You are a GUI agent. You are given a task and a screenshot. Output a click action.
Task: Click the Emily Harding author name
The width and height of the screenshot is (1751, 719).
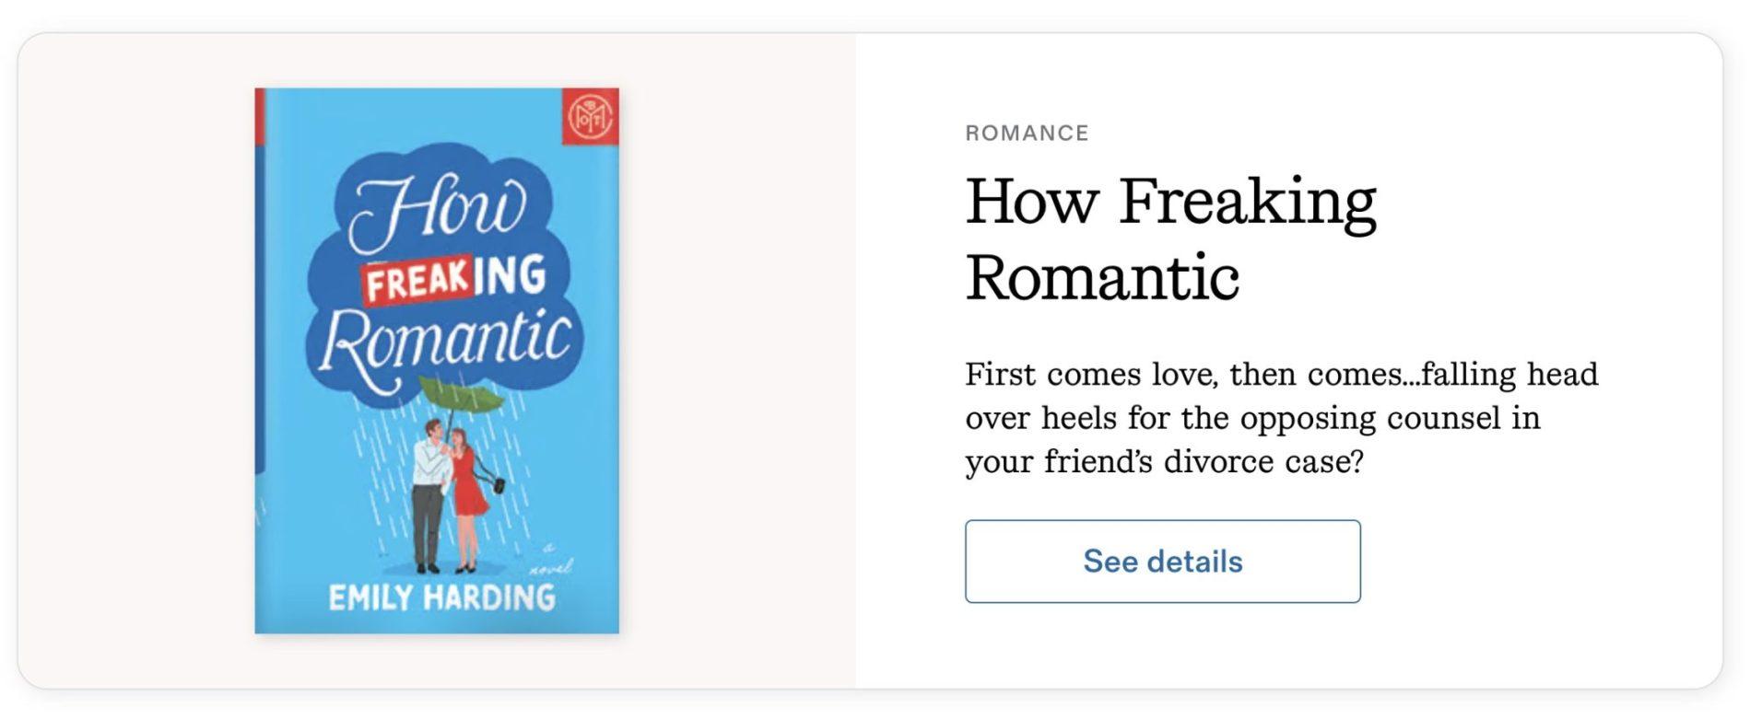[441, 597]
